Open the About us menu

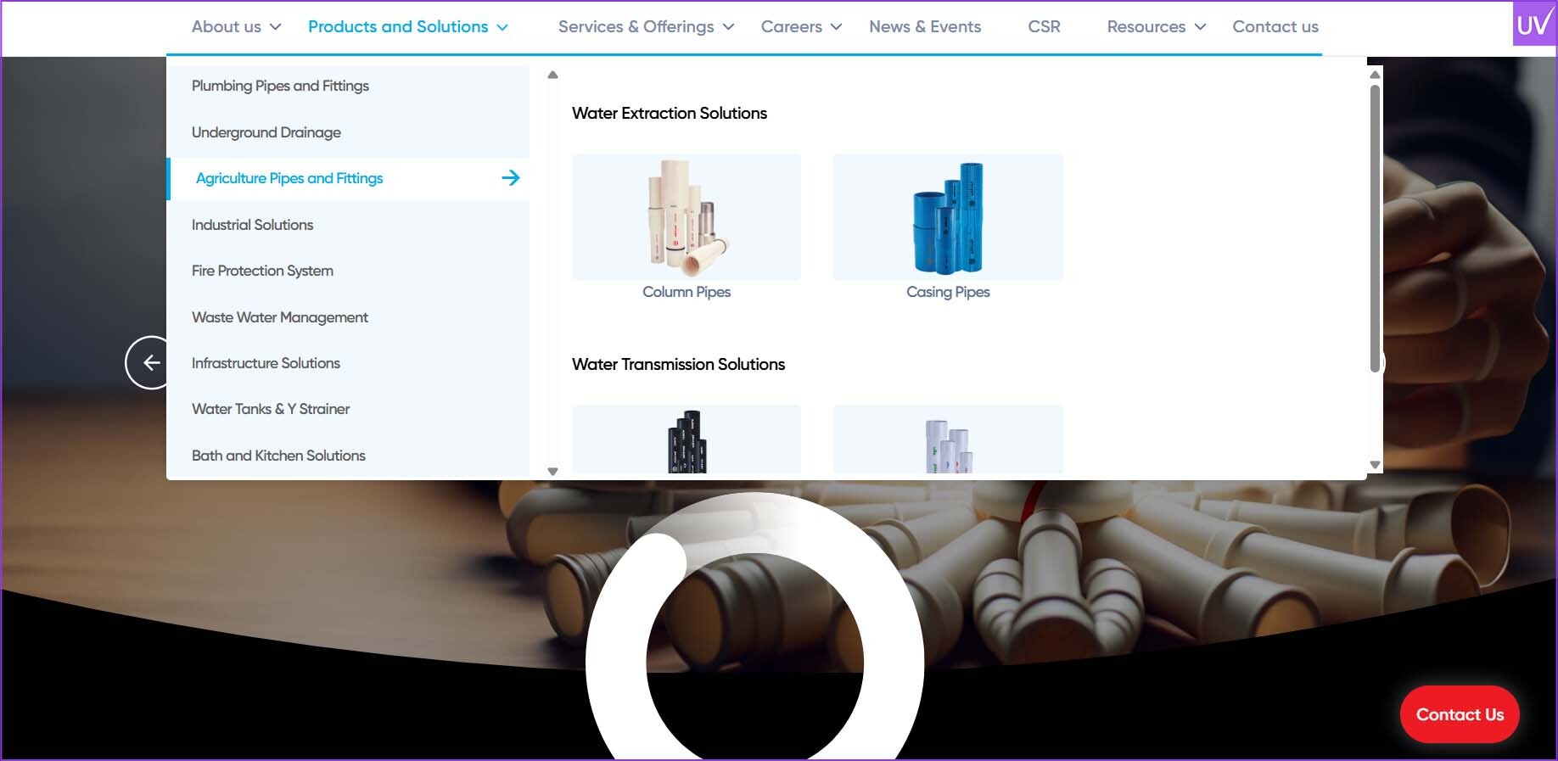227,27
